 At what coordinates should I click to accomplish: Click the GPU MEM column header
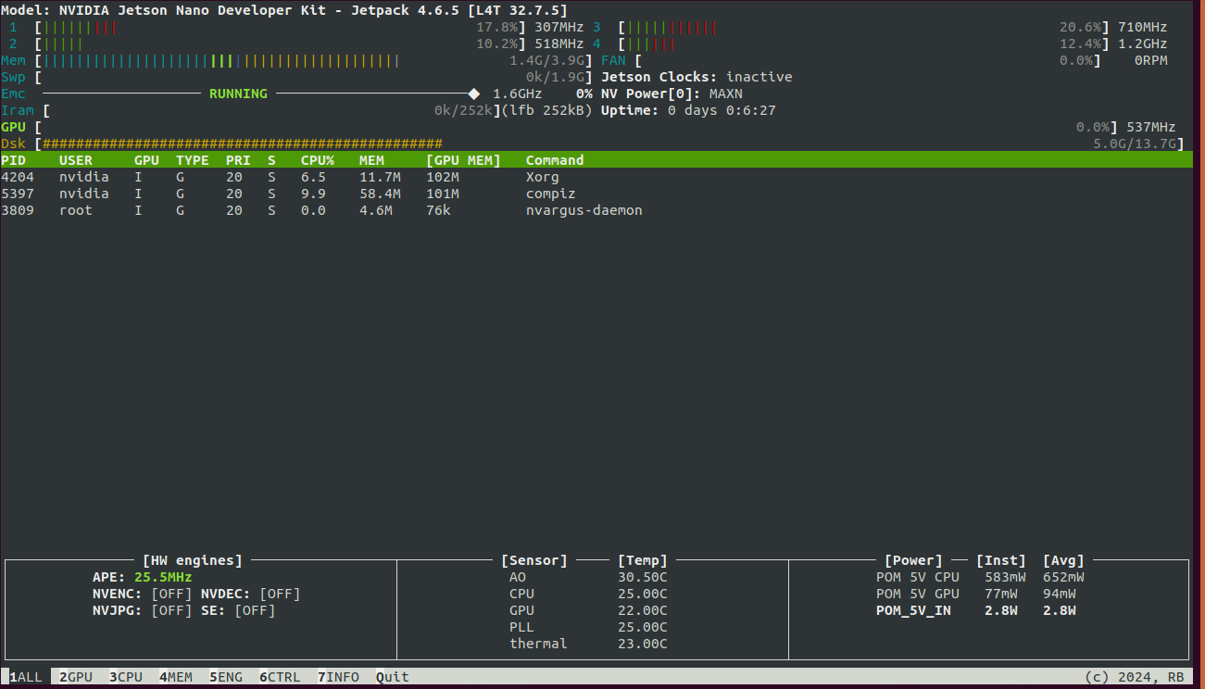pos(463,160)
